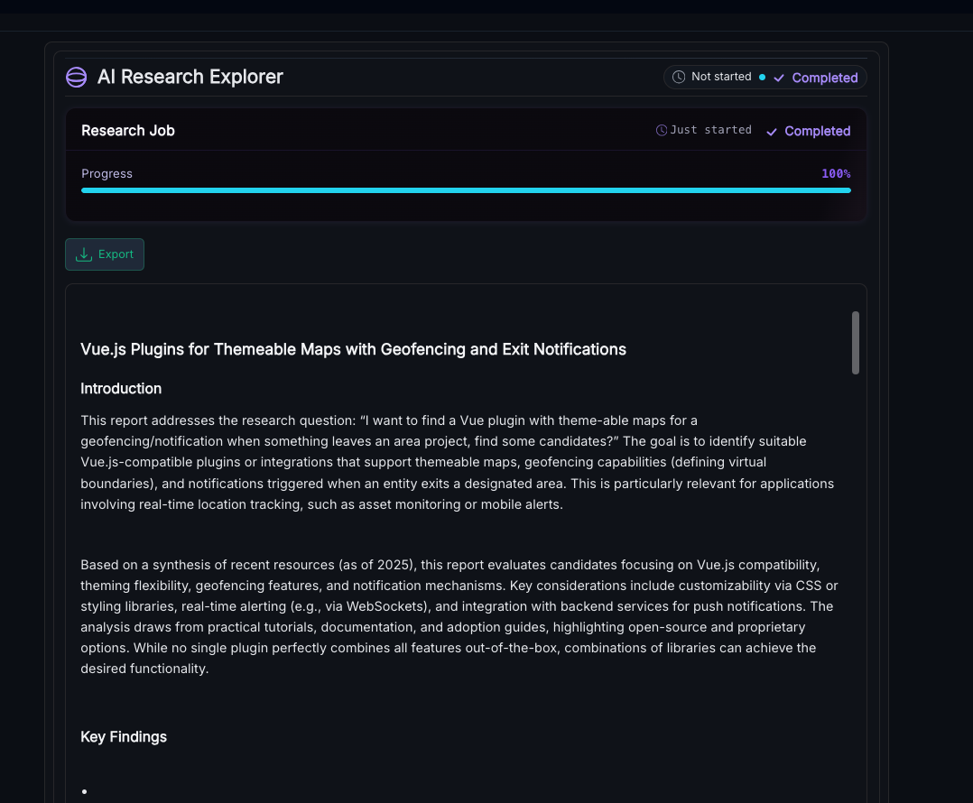Click the "Key Findings" section heading
This screenshot has height=803, width=973.
(124, 737)
